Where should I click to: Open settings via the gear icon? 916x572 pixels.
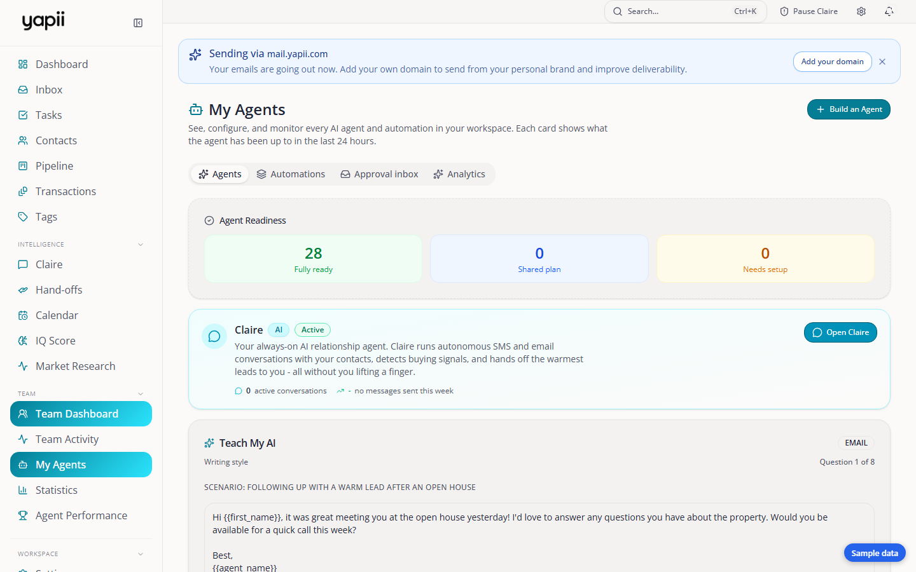click(x=861, y=11)
